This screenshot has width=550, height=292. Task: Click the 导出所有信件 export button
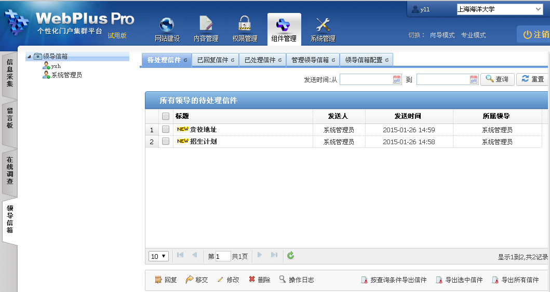click(x=515, y=280)
